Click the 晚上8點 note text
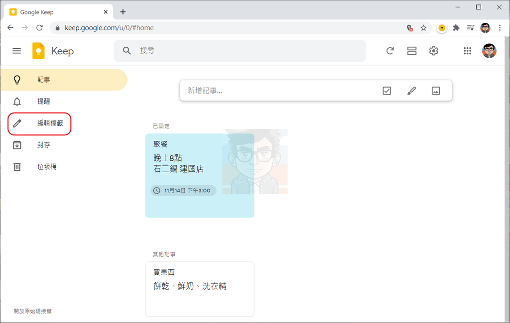The height and width of the screenshot is (323, 510). click(x=167, y=158)
